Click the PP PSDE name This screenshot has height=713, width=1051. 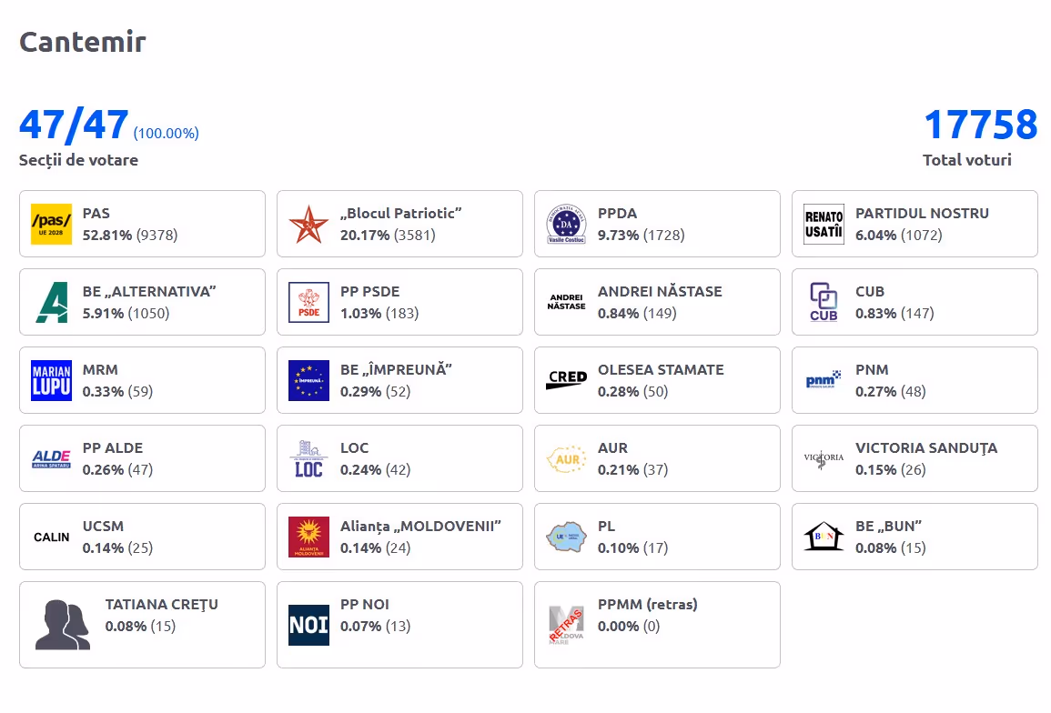(370, 292)
